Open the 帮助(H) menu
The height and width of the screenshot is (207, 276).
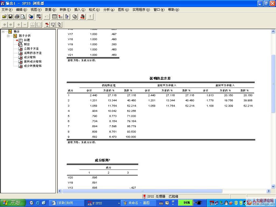[174, 10]
